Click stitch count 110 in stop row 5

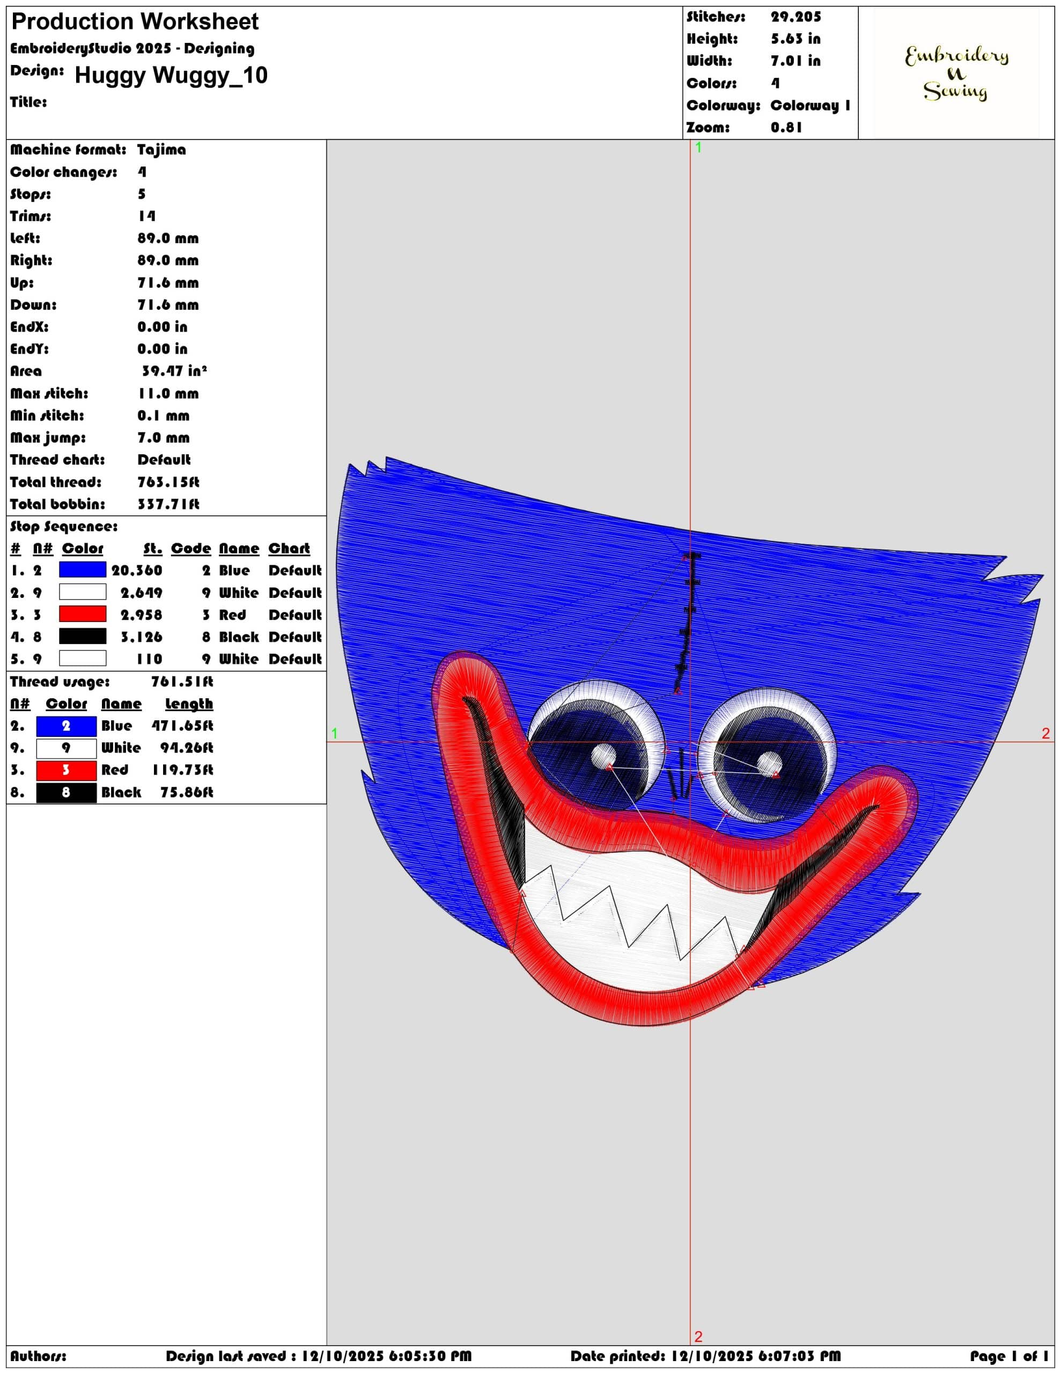pyautogui.click(x=149, y=659)
